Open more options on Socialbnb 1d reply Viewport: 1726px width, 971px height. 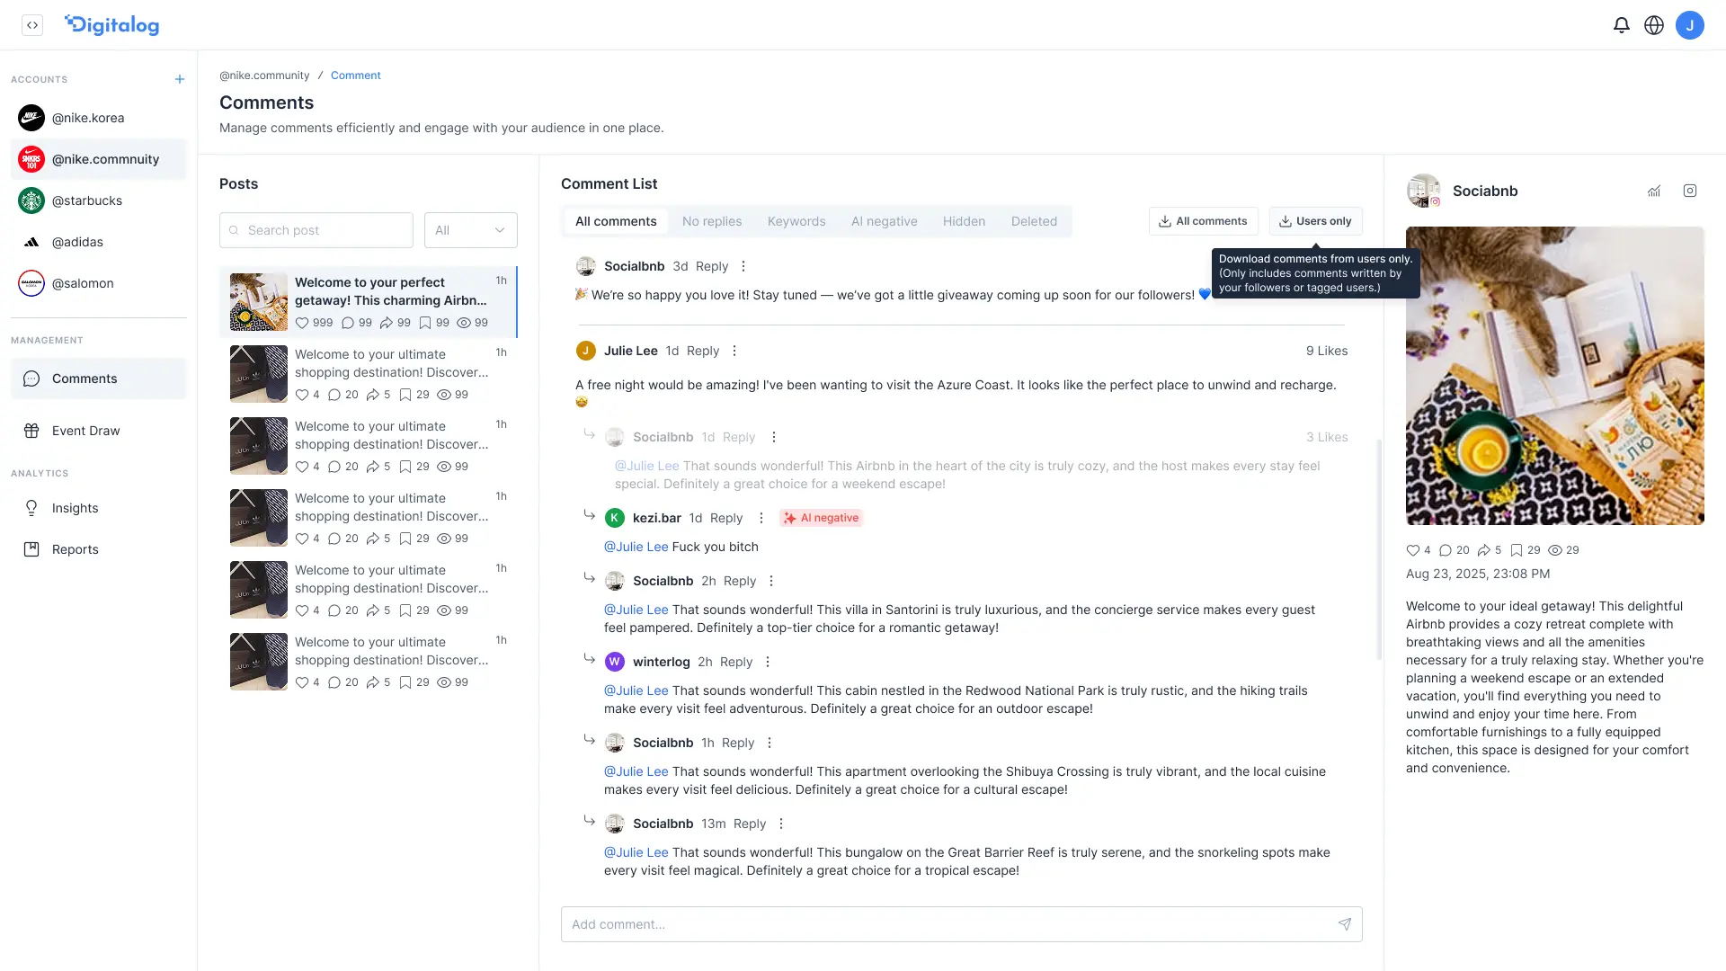[774, 437]
